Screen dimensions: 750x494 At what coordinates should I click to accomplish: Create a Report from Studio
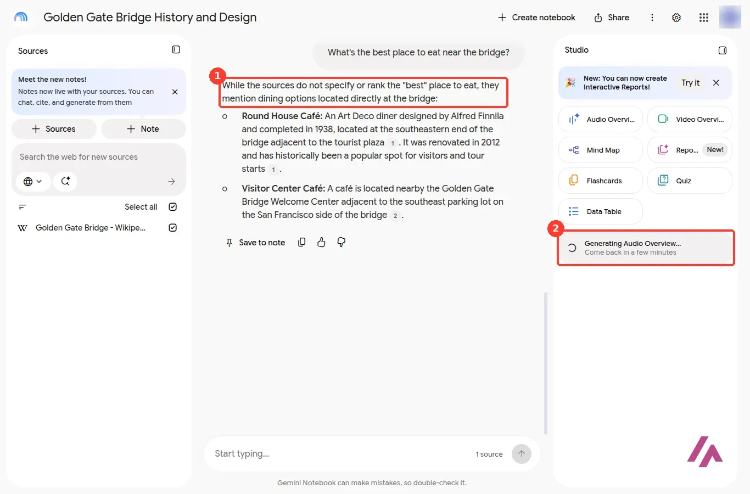690,150
